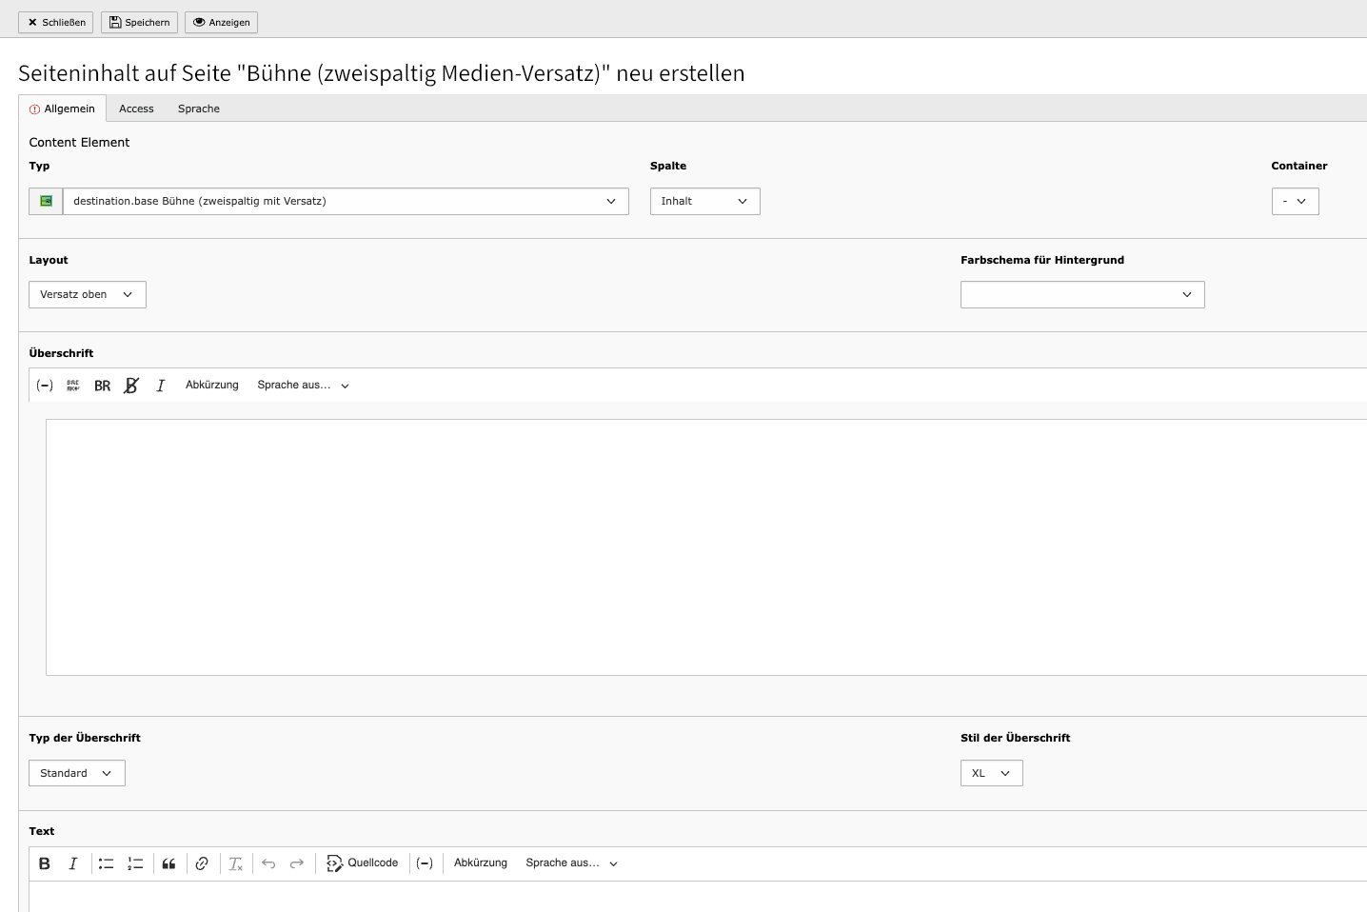Click the BR line break icon
1367x912 pixels.
[x=102, y=386]
